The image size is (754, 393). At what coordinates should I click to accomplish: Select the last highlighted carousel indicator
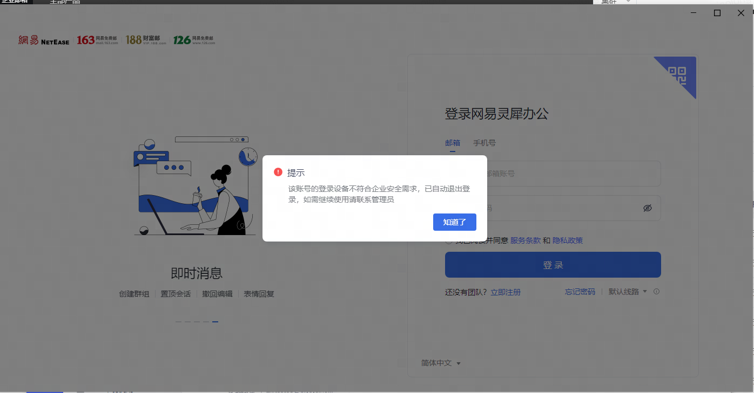pyautogui.click(x=215, y=322)
